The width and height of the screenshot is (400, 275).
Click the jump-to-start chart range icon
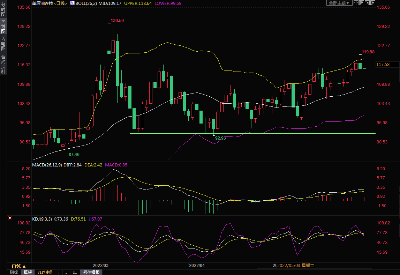362,3
